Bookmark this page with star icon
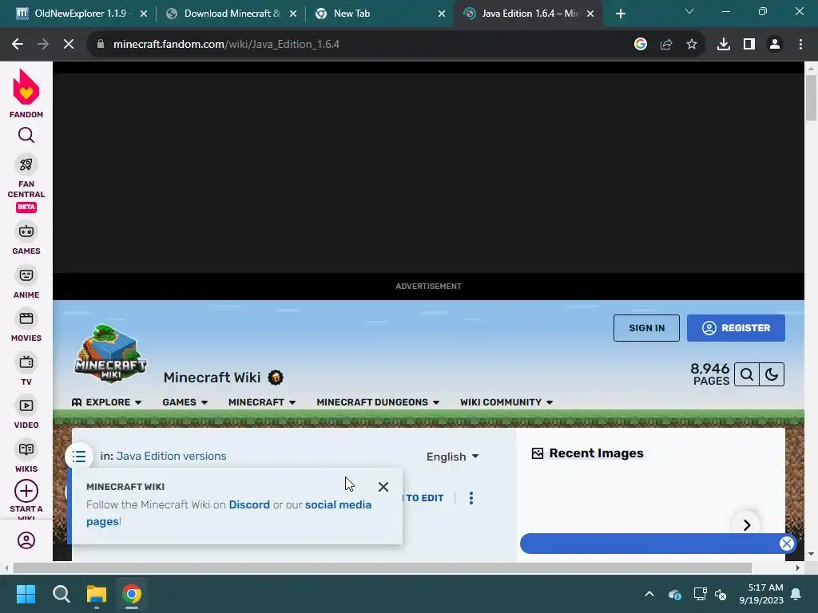This screenshot has width=818, height=613. (692, 45)
